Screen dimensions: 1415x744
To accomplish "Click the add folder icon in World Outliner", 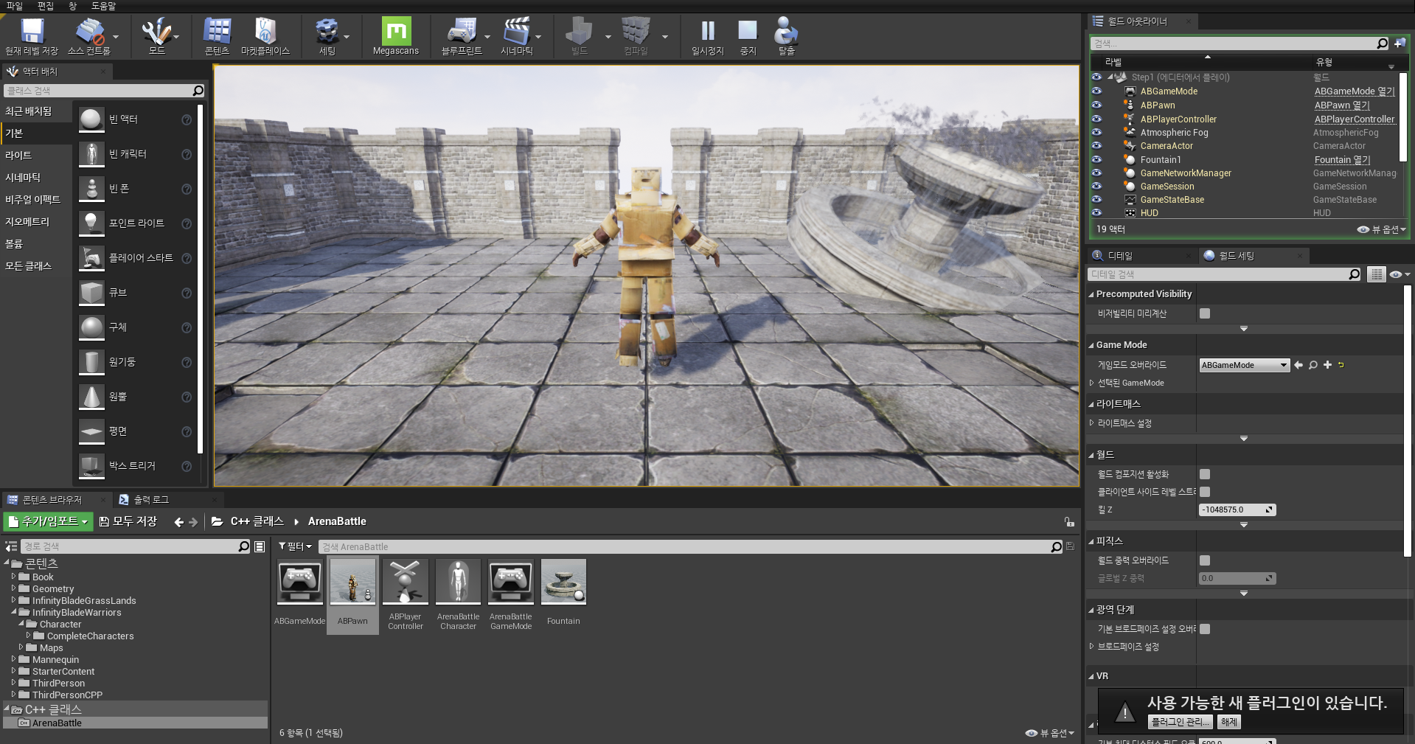I will (x=1399, y=44).
